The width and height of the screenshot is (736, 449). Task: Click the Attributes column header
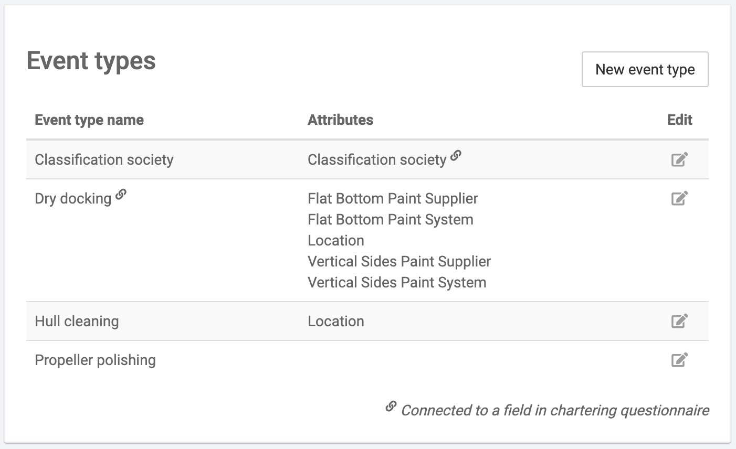340,120
